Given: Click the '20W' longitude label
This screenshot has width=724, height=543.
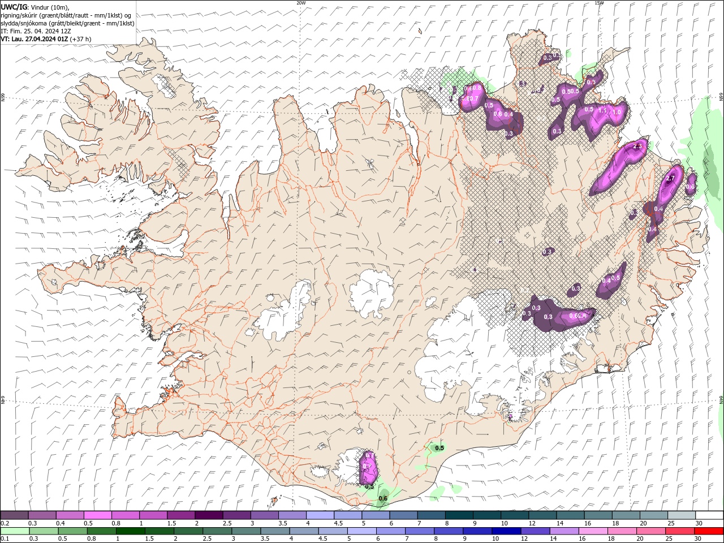Looking at the screenshot, I should [x=301, y=3].
